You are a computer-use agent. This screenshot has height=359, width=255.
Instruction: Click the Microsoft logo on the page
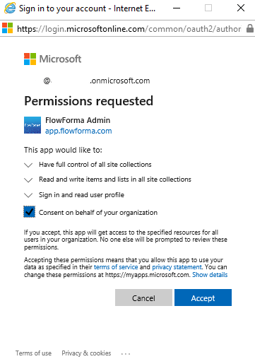52,59
